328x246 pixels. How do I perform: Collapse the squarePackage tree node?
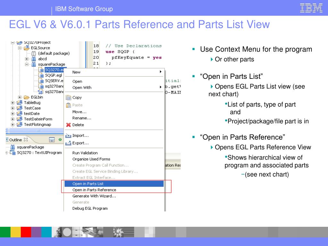pos(27,64)
